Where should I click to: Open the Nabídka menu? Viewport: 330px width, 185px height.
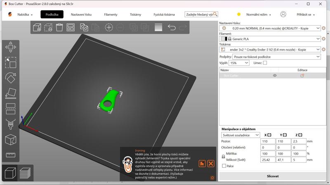click(x=25, y=14)
